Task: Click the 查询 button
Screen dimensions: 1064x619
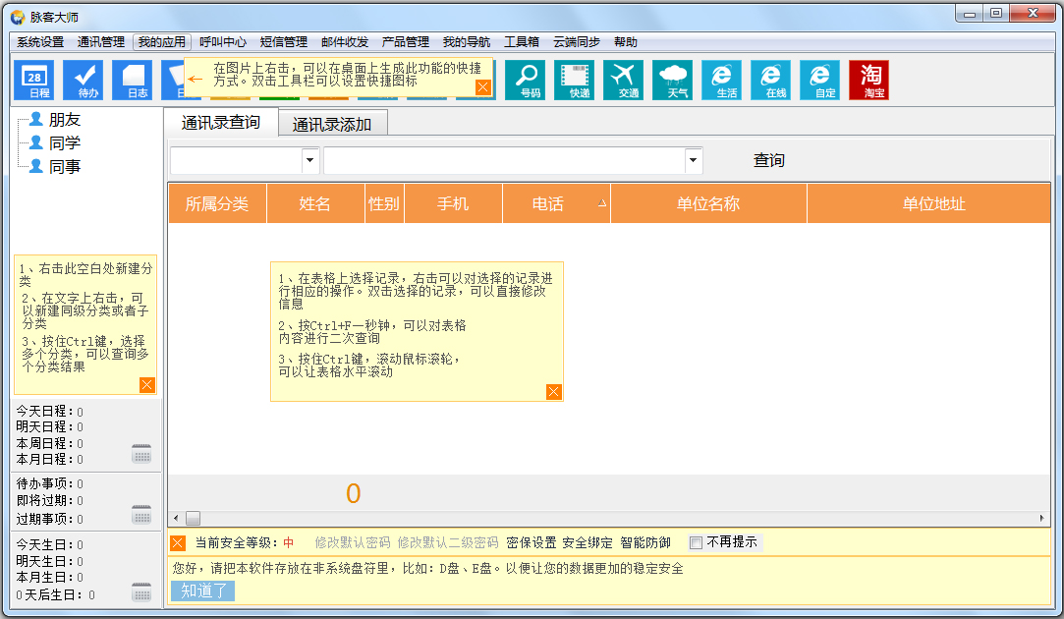Action: point(767,159)
